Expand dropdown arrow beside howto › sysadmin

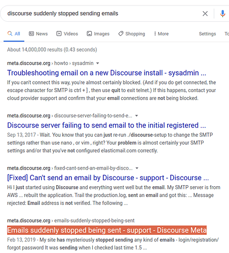click(x=97, y=63)
